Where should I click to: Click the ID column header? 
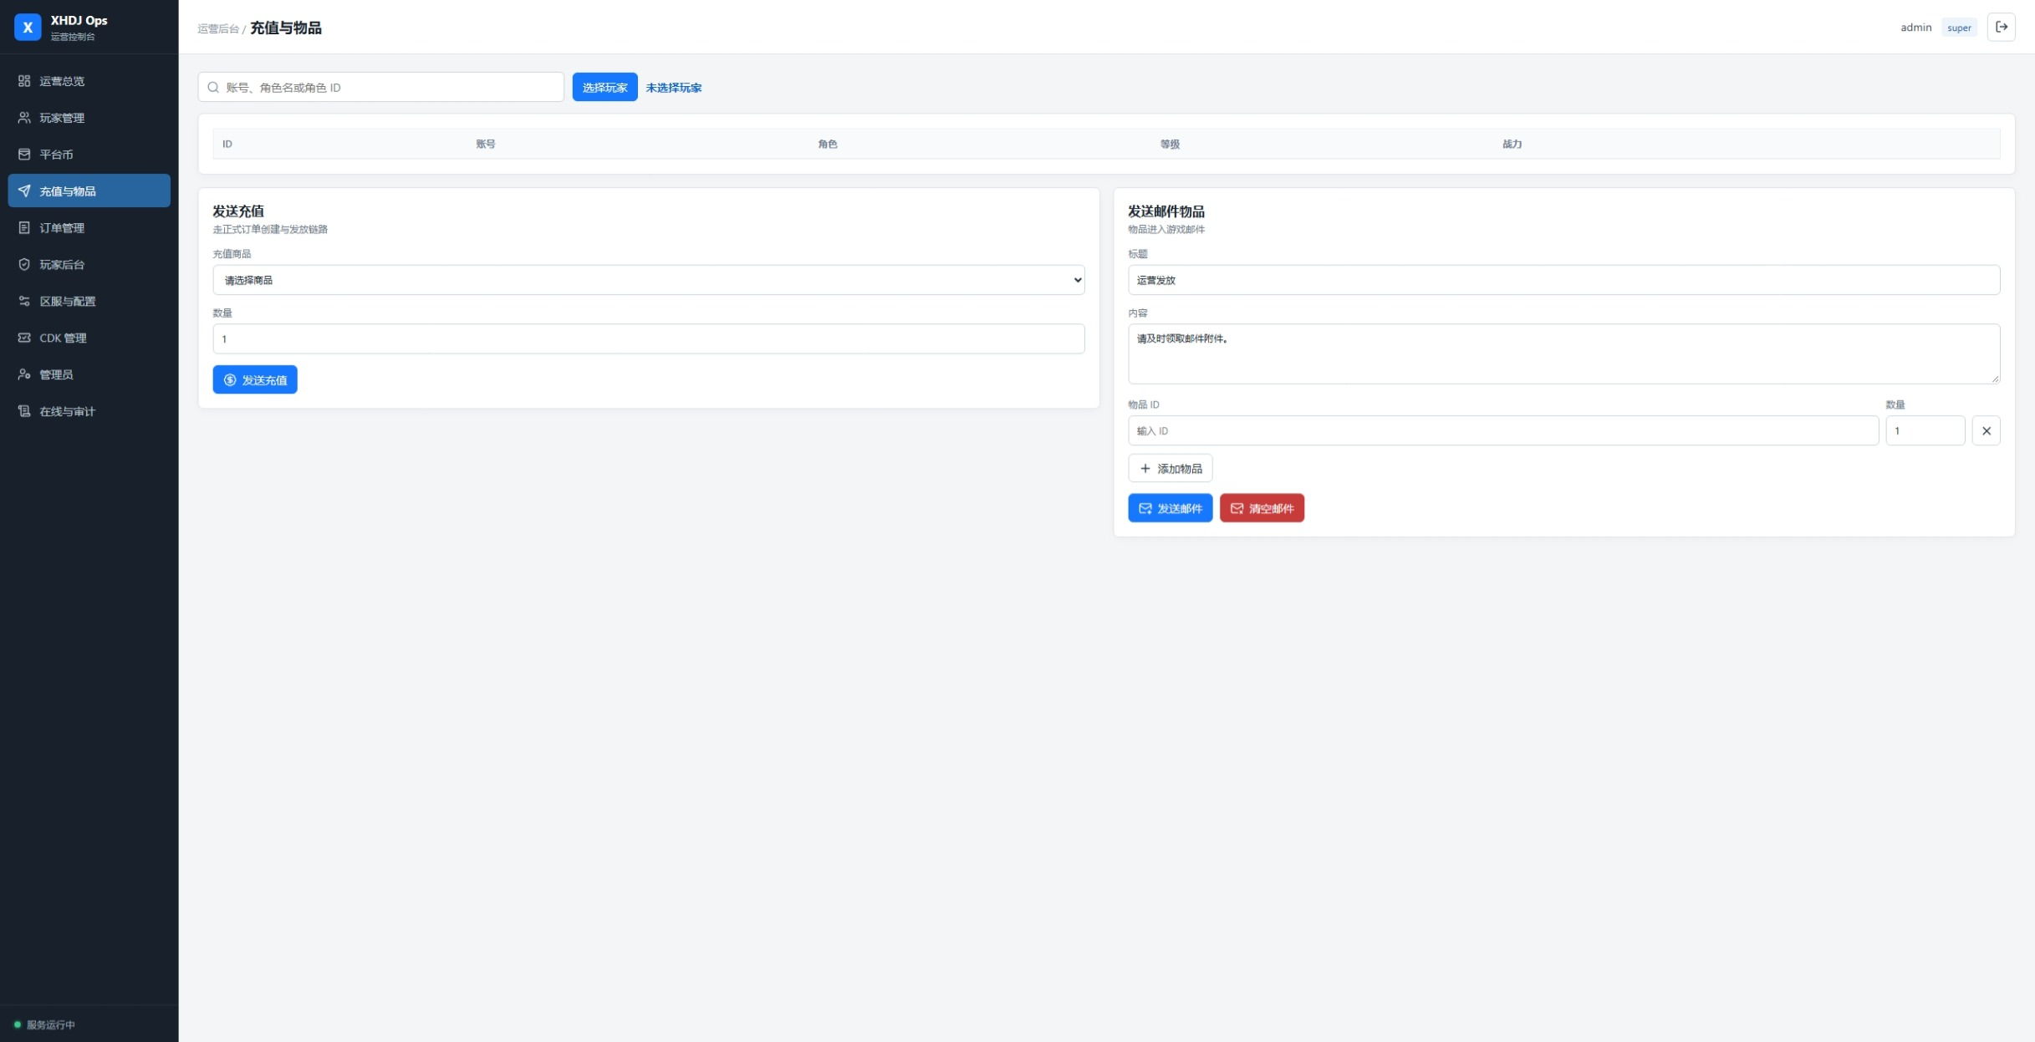(227, 144)
